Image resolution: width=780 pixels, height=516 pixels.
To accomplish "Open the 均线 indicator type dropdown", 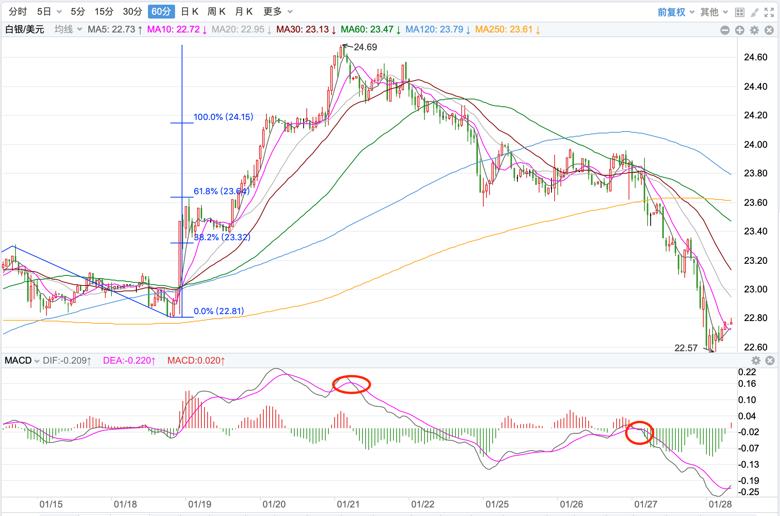I will (x=68, y=29).
